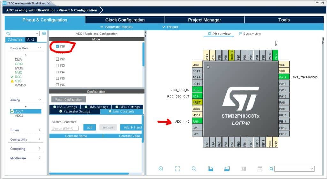Select ADC2 in the Analog list
The height and width of the screenshot is (179, 327).
(19, 116)
